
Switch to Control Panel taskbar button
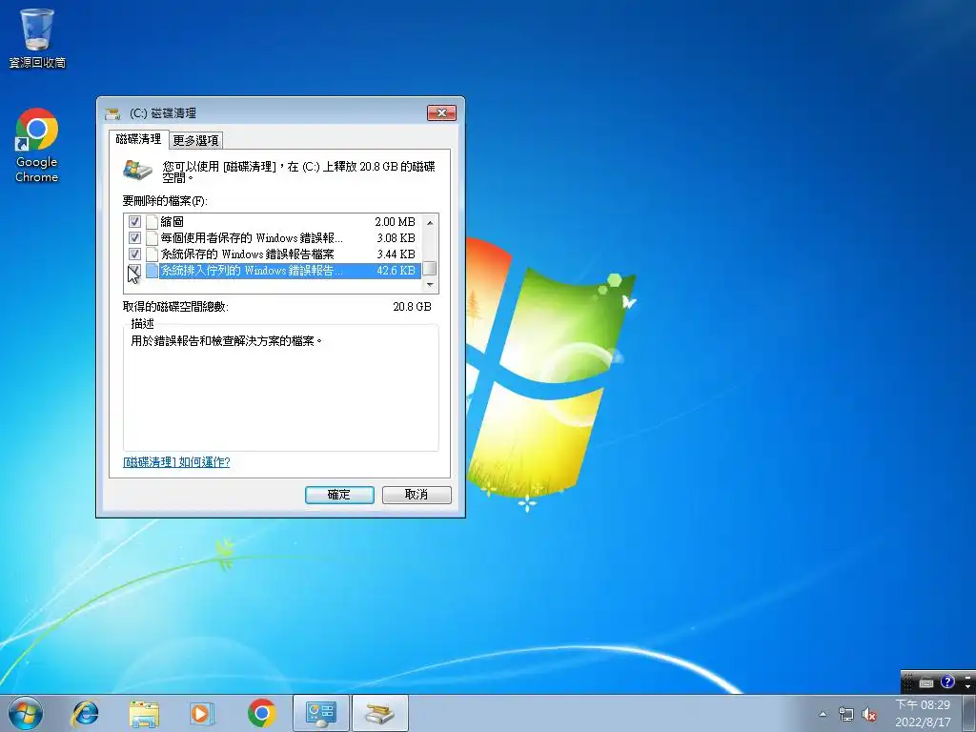[x=320, y=713]
